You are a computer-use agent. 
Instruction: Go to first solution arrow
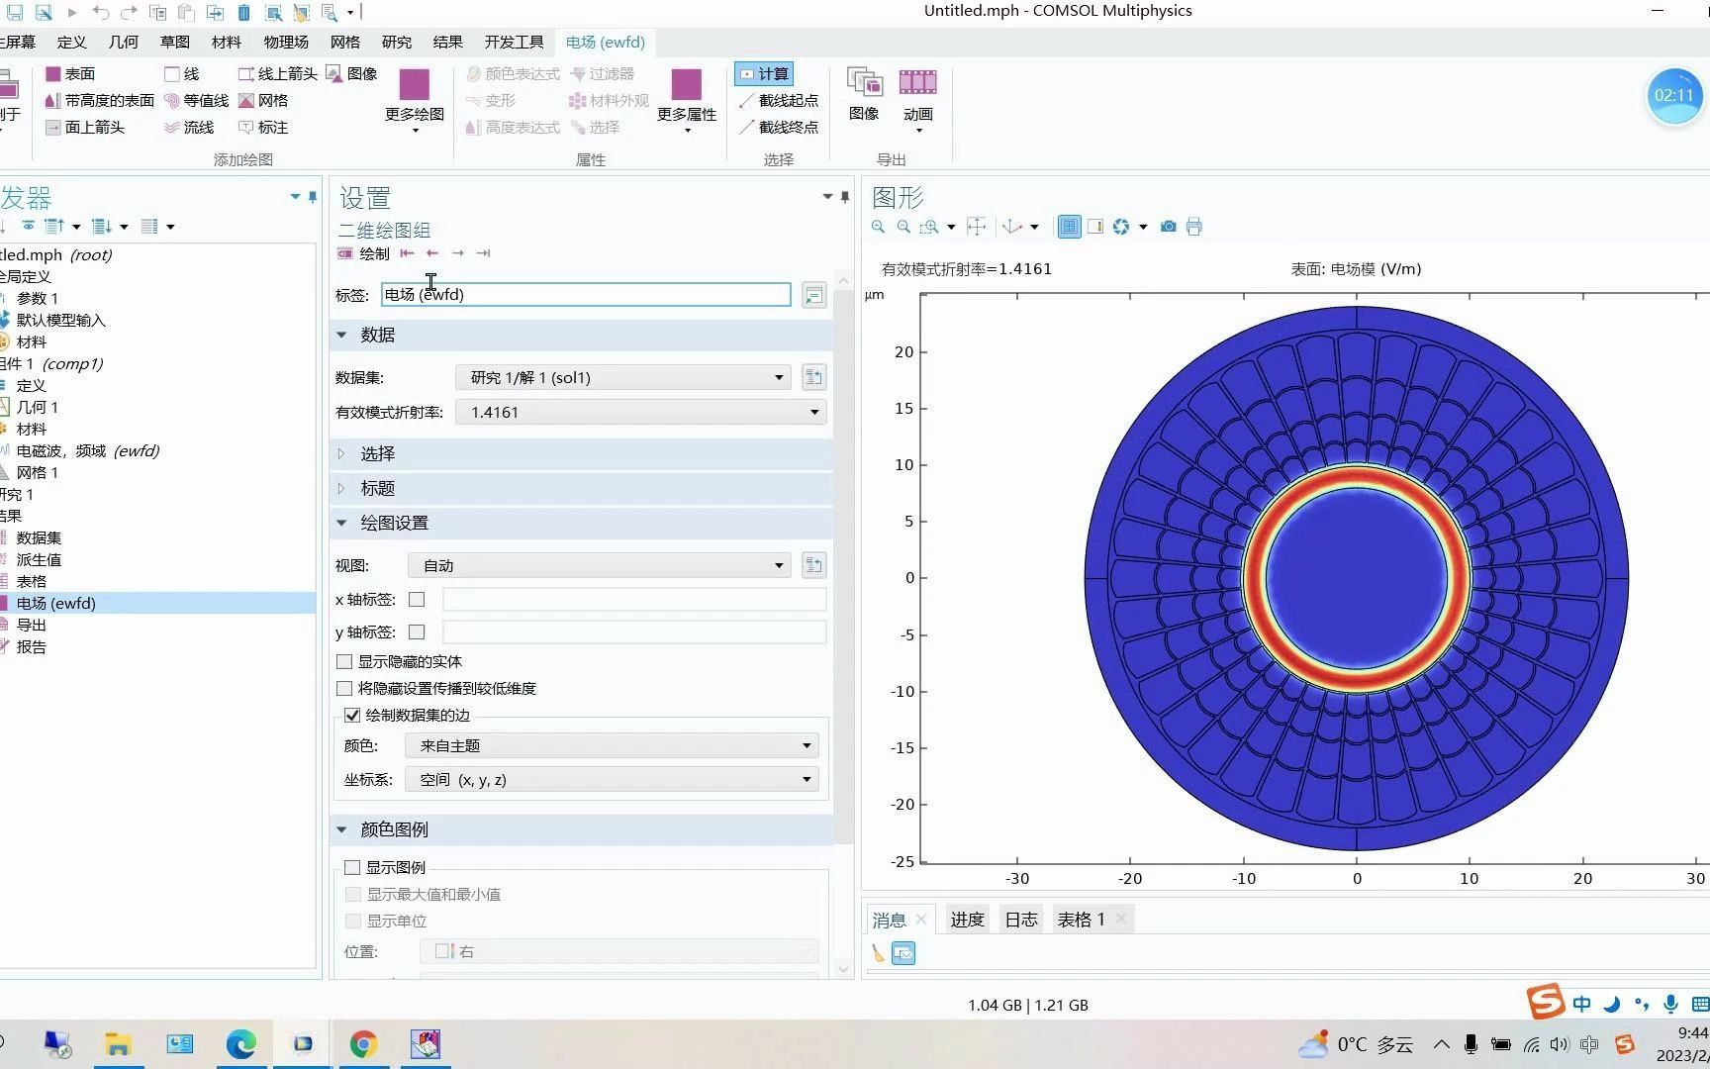click(x=407, y=254)
